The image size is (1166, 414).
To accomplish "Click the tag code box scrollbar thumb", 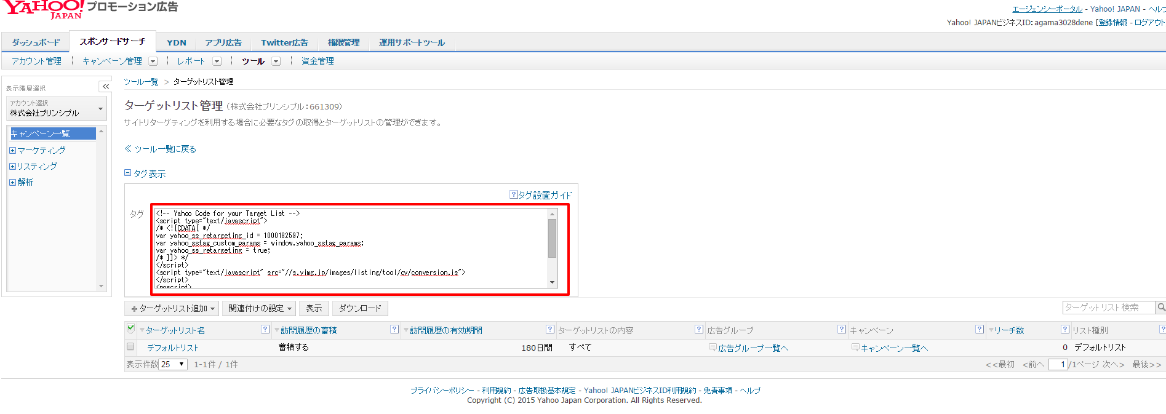I will point(552,238).
